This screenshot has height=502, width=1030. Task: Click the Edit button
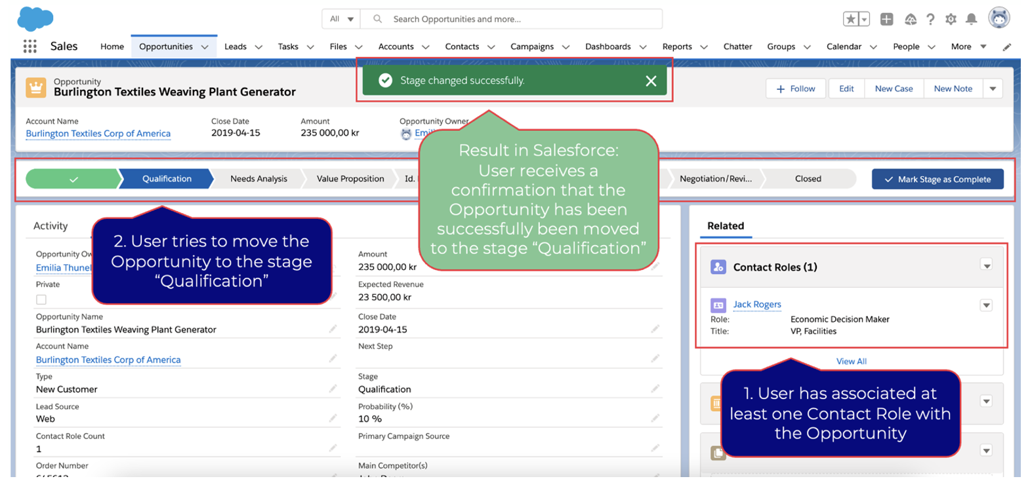(846, 88)
